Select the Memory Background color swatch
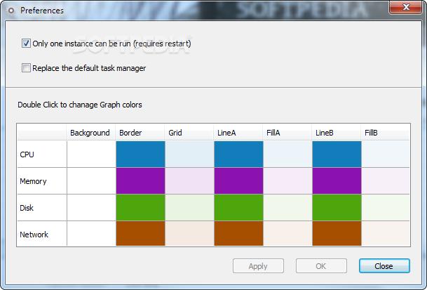 91,181
